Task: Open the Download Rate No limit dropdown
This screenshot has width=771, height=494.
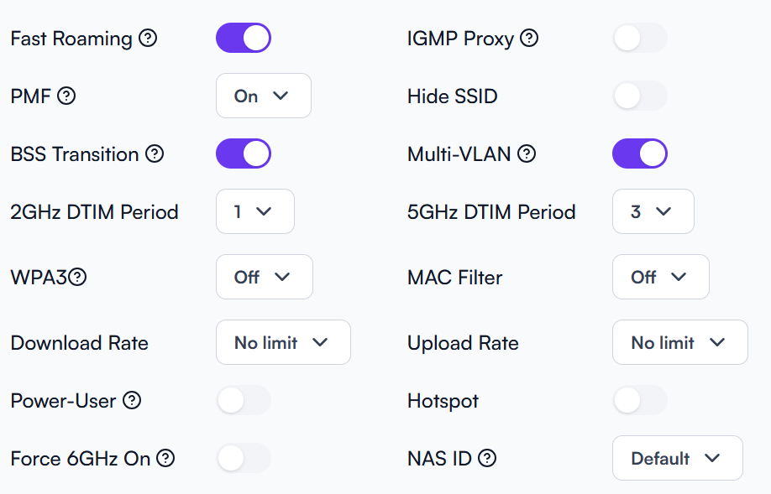Action: (283, 342)
